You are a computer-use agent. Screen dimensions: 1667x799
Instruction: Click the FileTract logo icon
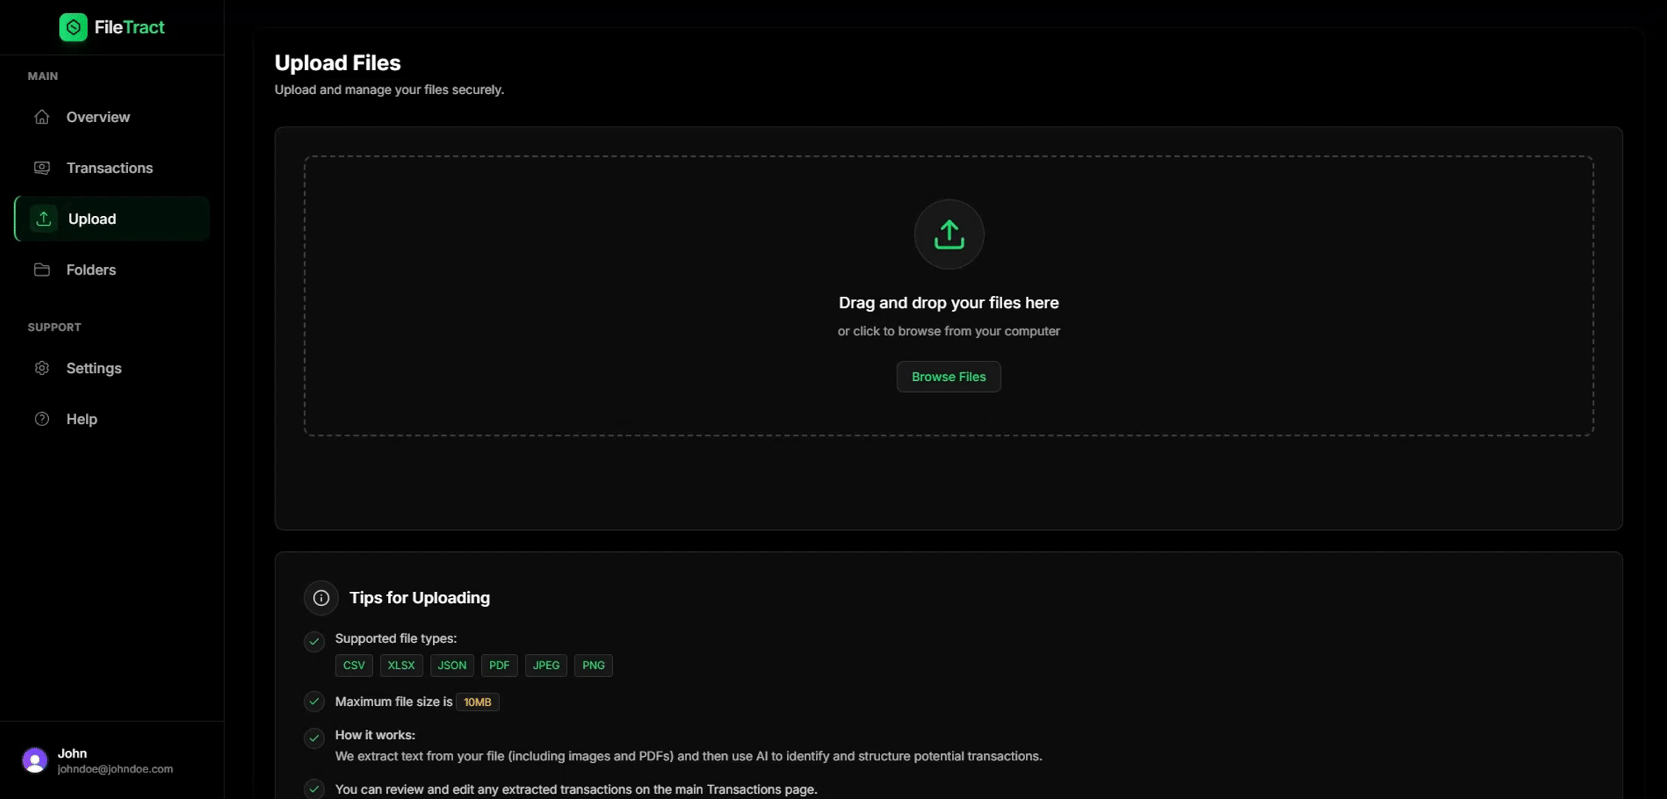[x=73, y=27]
